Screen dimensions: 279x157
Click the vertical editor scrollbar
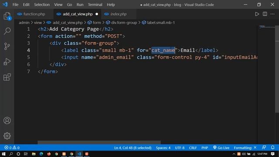277,69
